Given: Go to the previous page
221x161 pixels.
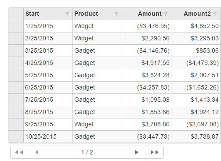Looking at the screenshot, I should click(x=37, y=152).
